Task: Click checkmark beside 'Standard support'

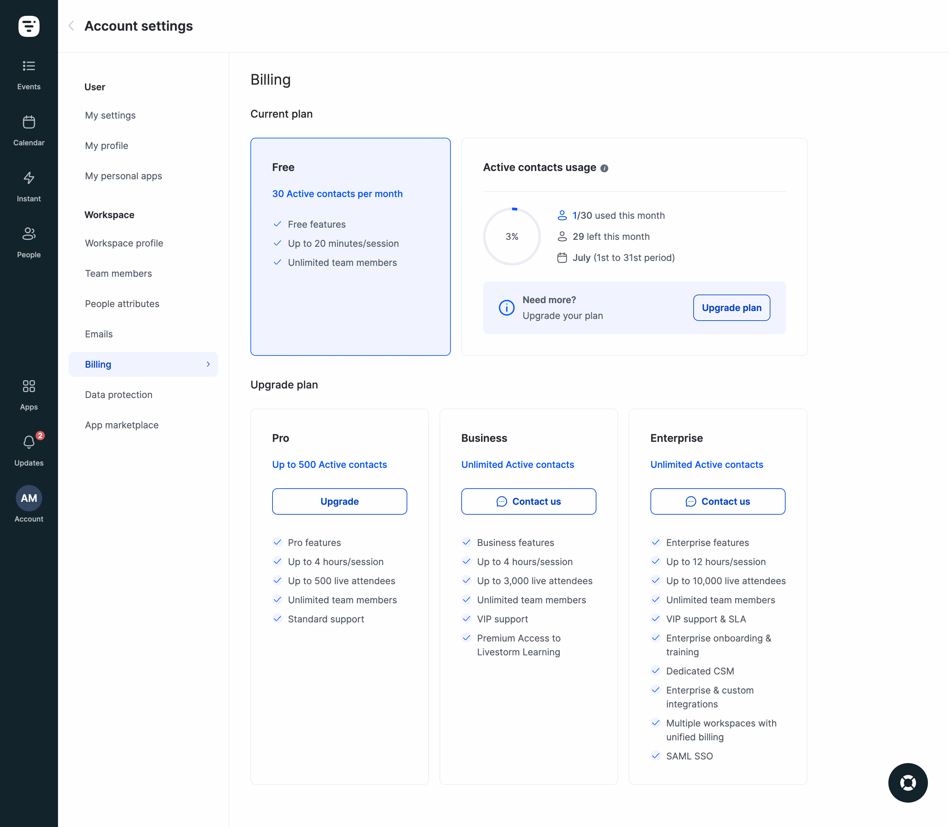Action: (277, 619)
